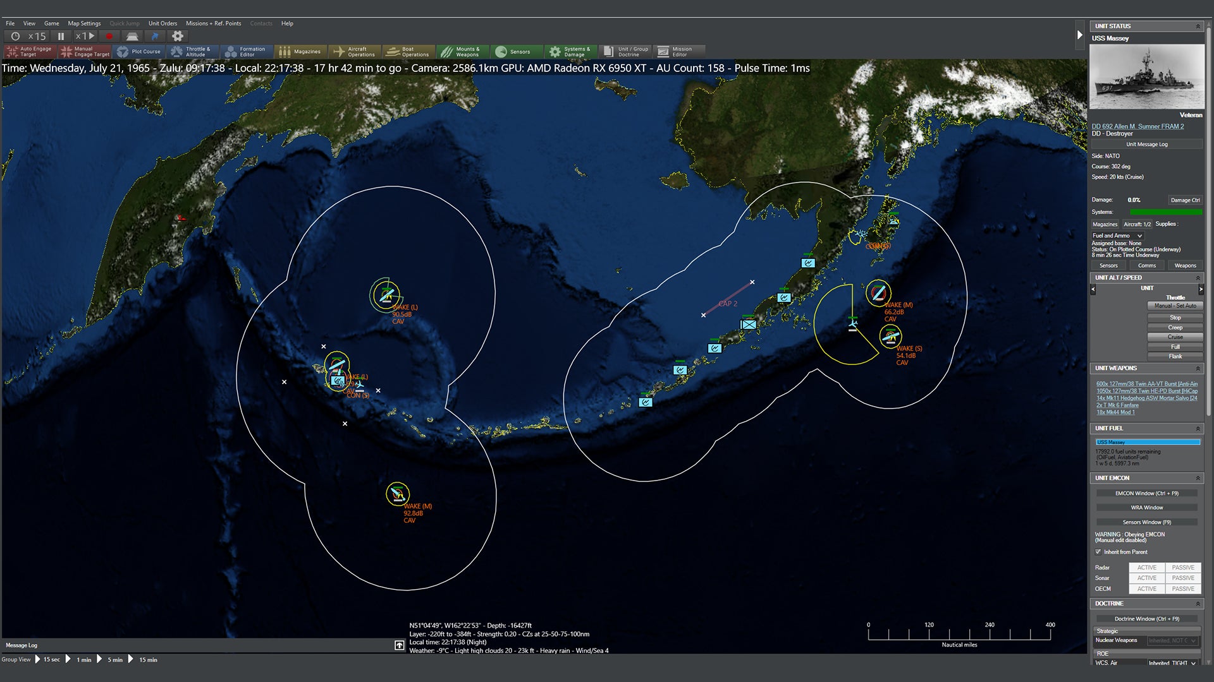Open the Fuel and Ammo dropdown
Image resolution: width=1214 pixels, height=682 pixels.
(1117, 236)
